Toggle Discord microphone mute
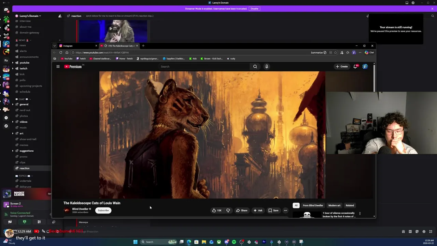Image resolution: width=437 pixels, height=246 pixels. coord(43,231)
